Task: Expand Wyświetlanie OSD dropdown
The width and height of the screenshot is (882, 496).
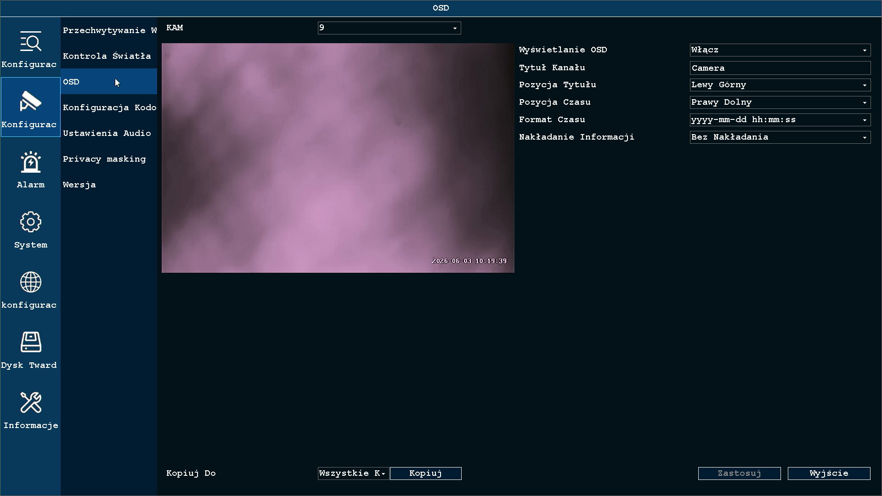Action: coord(780,50)
